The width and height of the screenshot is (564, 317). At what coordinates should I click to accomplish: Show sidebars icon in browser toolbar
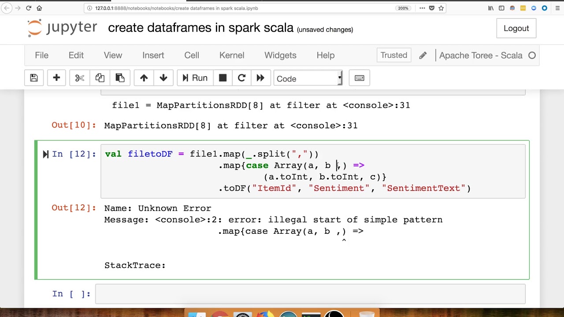pyautogui.click(x=501, y=8)
